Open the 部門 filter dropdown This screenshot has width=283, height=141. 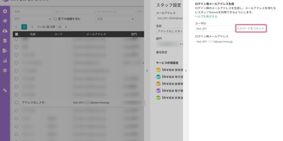point(33,19)
